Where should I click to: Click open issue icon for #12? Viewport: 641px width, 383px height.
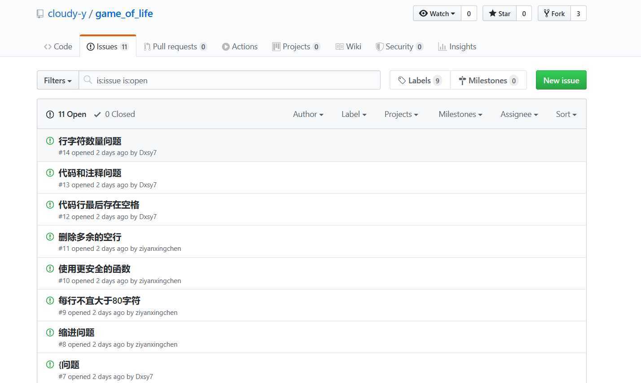[50, 204]
